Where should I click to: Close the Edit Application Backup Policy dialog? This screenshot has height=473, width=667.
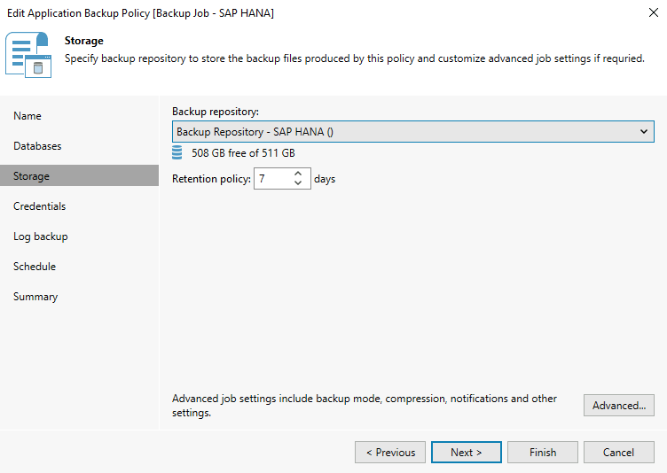coord(652,12)
